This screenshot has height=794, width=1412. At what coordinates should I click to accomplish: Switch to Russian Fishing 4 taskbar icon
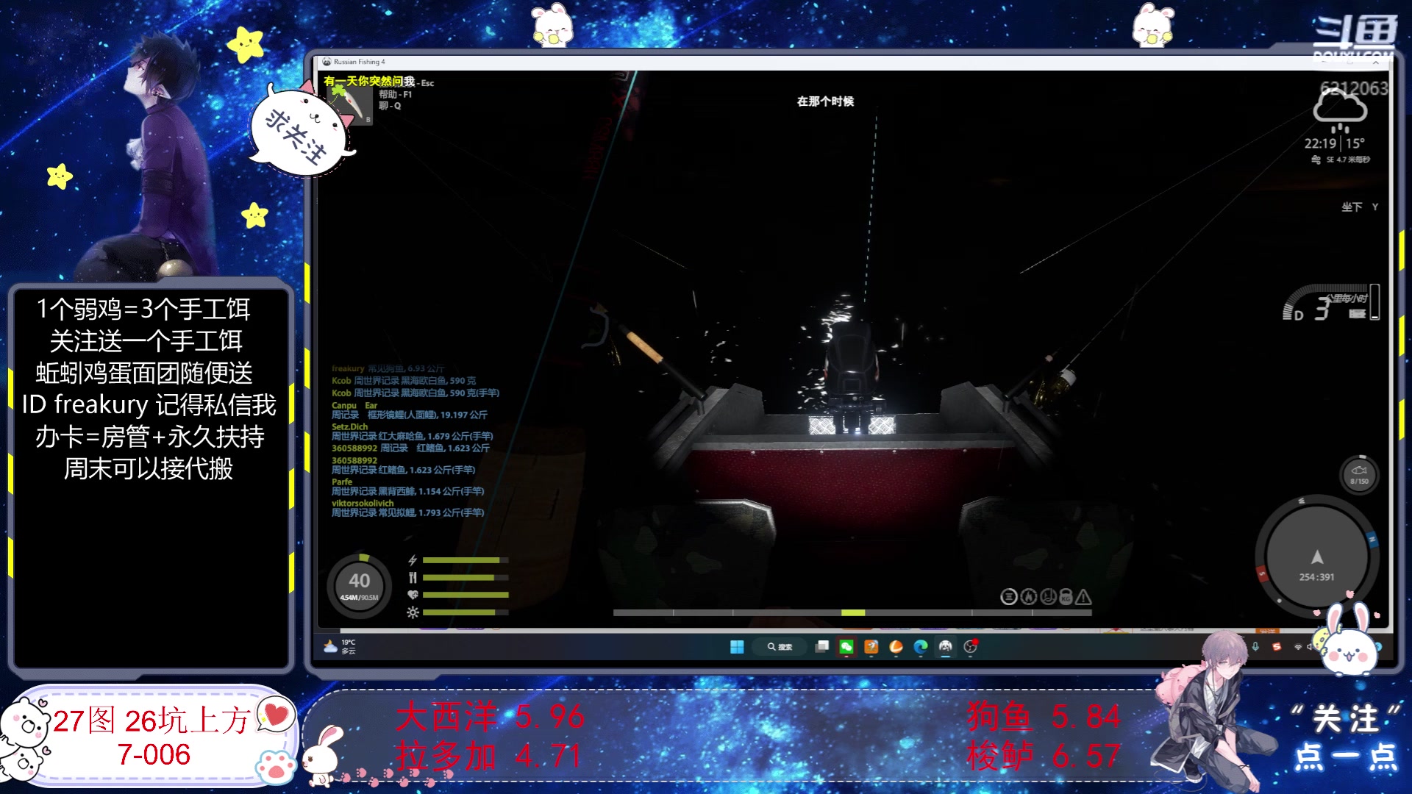tap(946, 647)
